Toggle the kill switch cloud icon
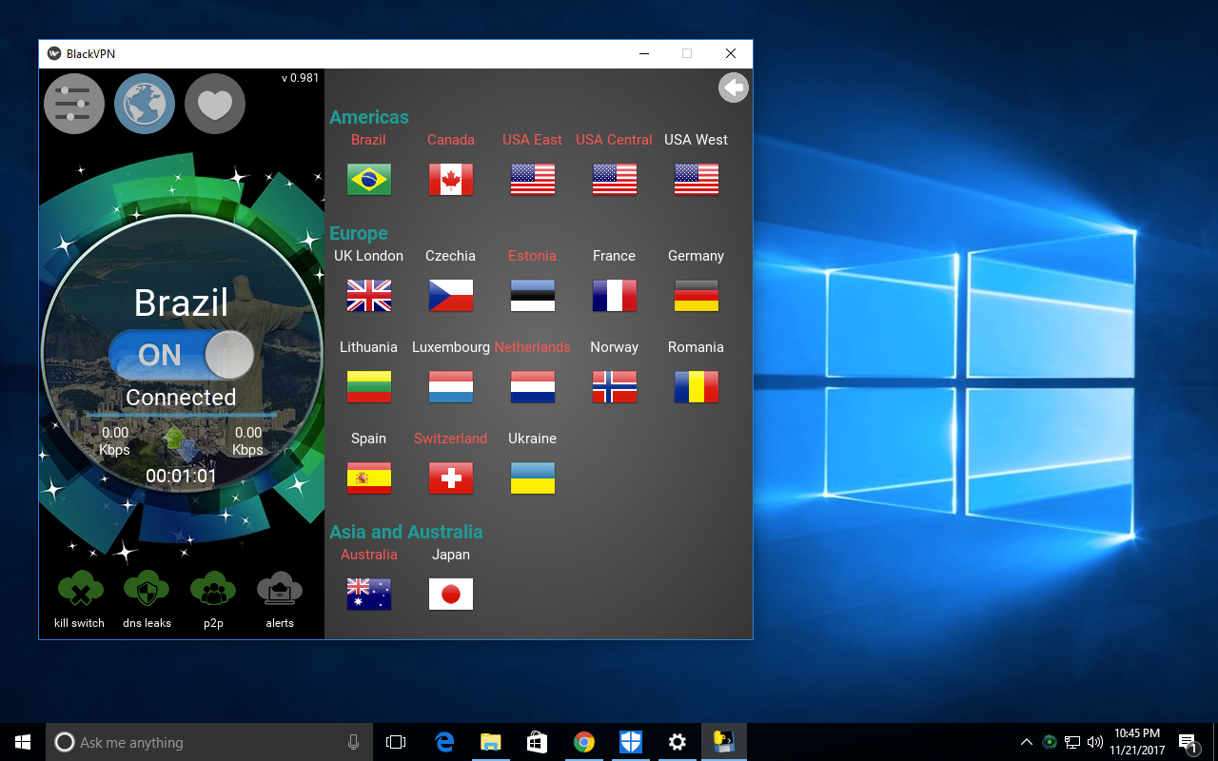The width and height of the screenshot is (1218, 761). [x=80, y=590]
